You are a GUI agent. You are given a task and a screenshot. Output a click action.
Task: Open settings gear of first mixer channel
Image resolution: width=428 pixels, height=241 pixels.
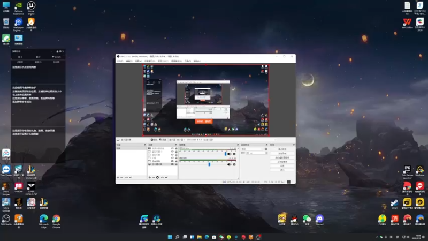(234, 154)
